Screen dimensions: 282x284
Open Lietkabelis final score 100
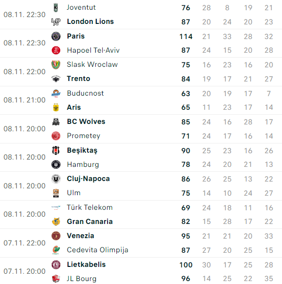(x=186, y=265)
